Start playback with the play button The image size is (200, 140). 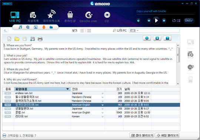156,20
